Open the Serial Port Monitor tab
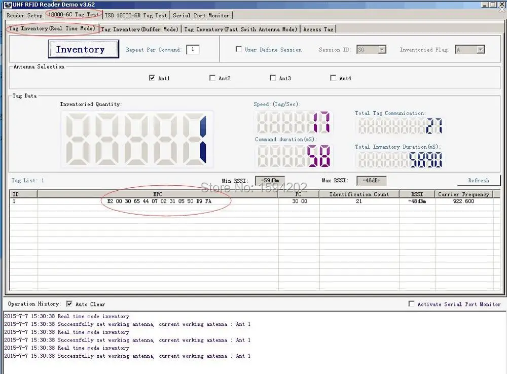This screenshot has width=507, height=374. pos(201,15)
